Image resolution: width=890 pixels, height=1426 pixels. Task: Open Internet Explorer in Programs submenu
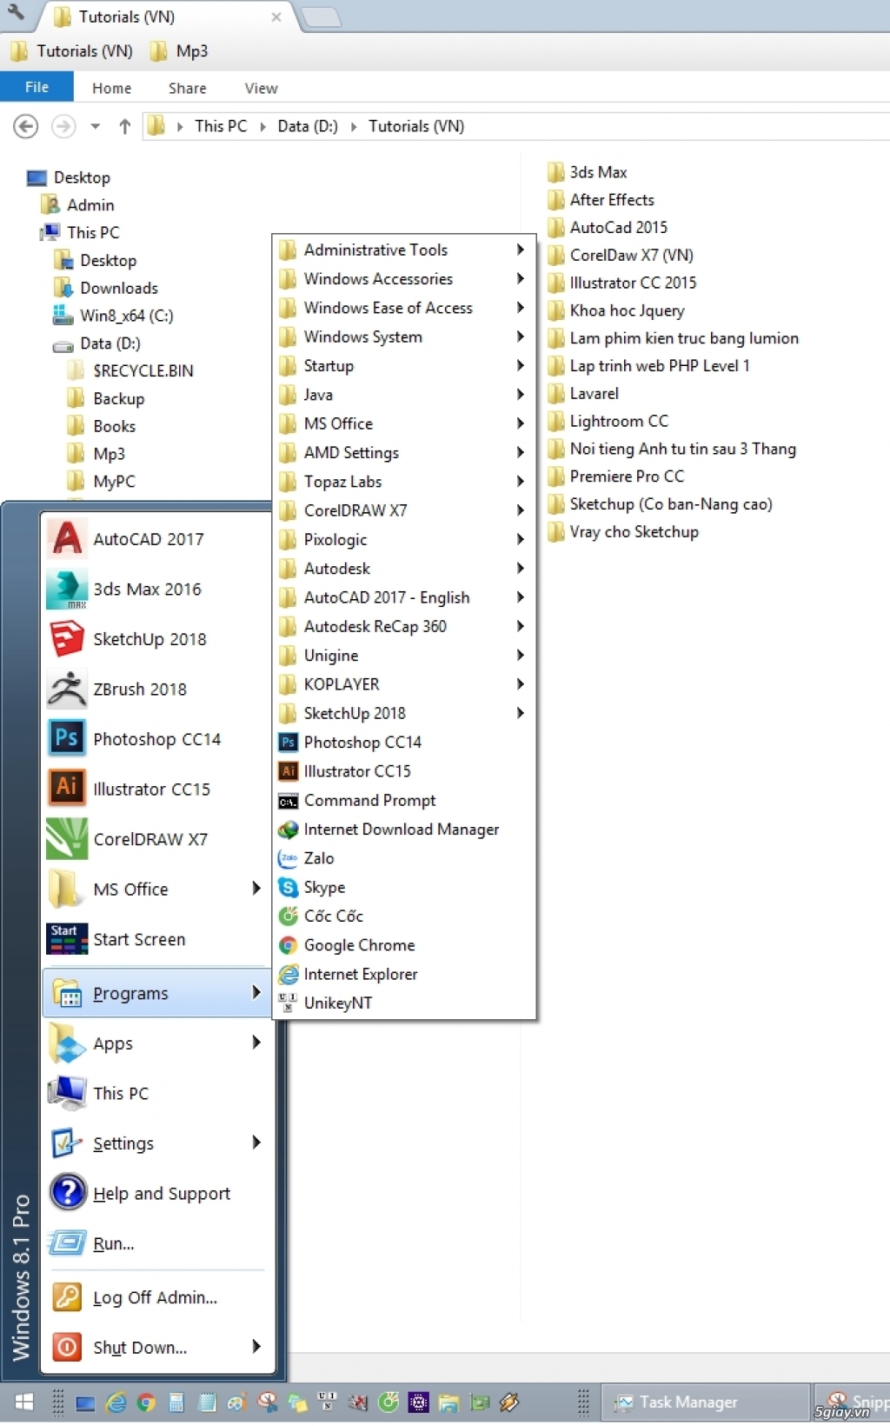click(405, 975)
